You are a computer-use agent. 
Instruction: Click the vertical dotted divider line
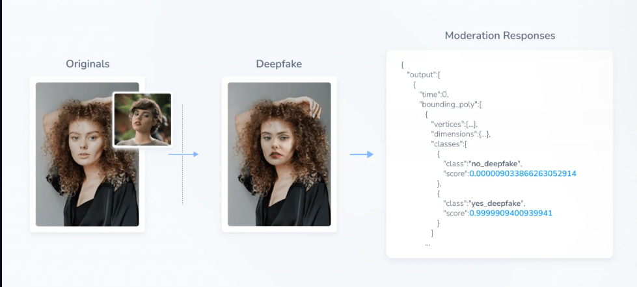[x=182, y=154]
